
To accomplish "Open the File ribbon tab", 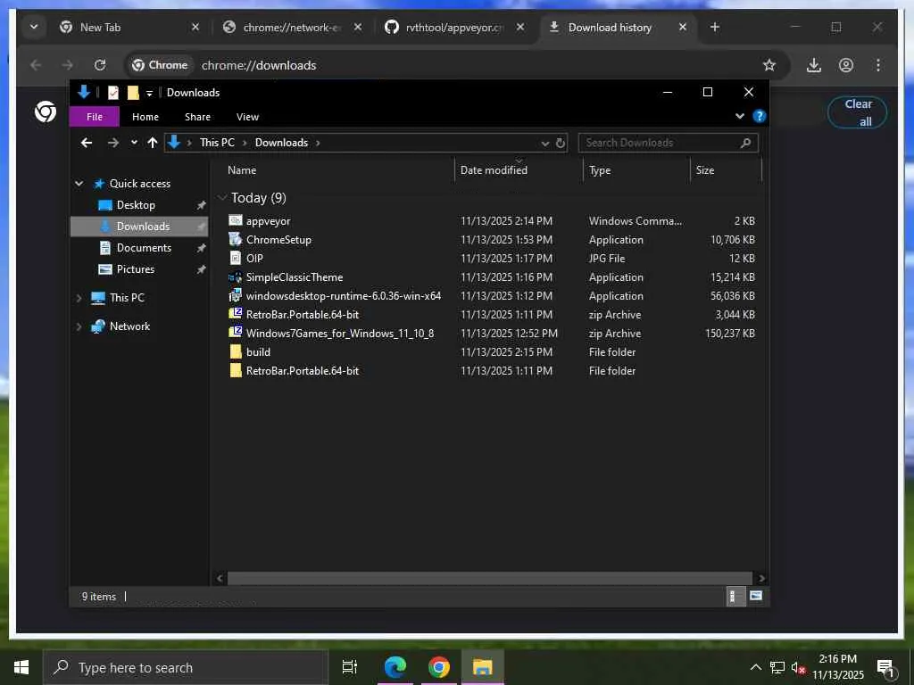I will pyautogui.click(x=95, y=117).
